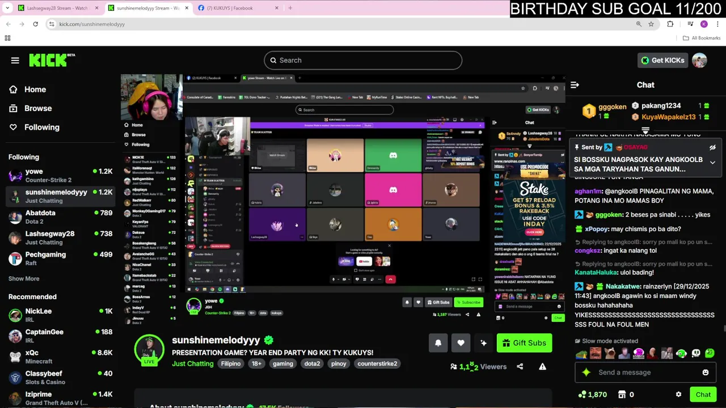Open the user profile avatar menu
This screenshot has height=408, width=726.
click(x=699, y=60)
